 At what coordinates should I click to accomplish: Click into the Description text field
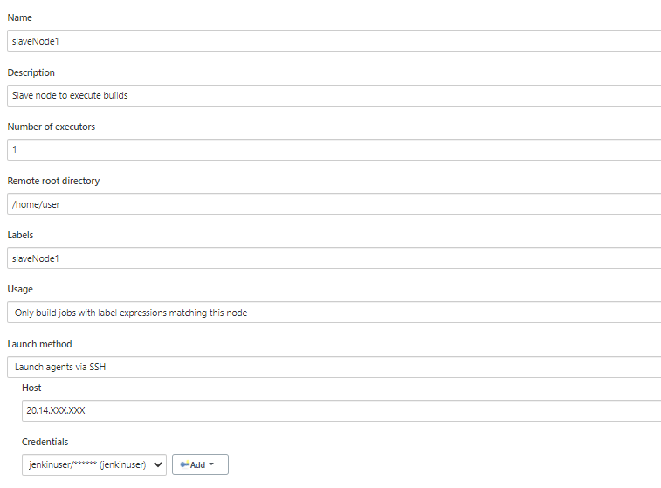(x=334, y=95)
